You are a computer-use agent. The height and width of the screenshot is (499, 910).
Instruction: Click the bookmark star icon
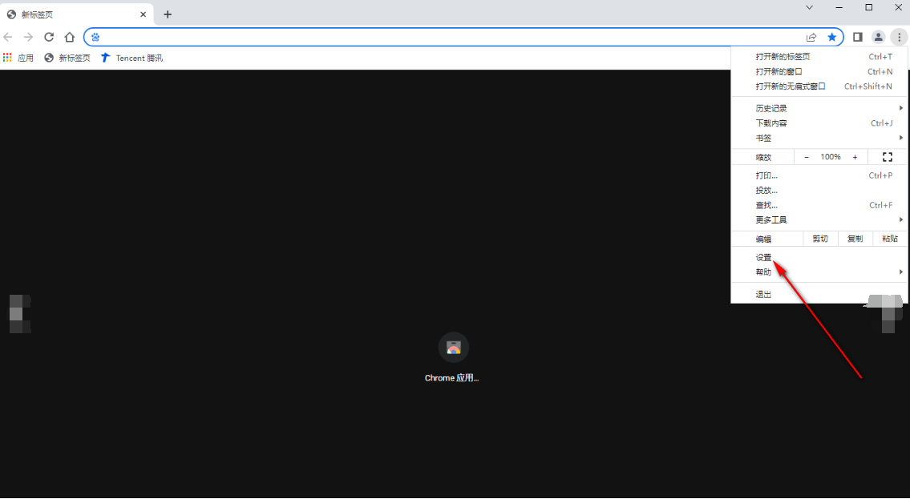(832, 37)
